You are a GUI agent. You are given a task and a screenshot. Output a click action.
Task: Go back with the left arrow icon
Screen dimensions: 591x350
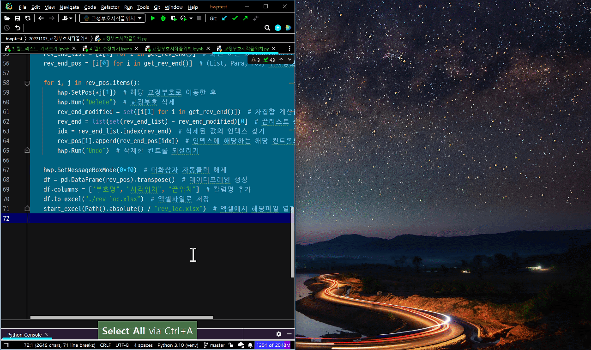[41, 18]
